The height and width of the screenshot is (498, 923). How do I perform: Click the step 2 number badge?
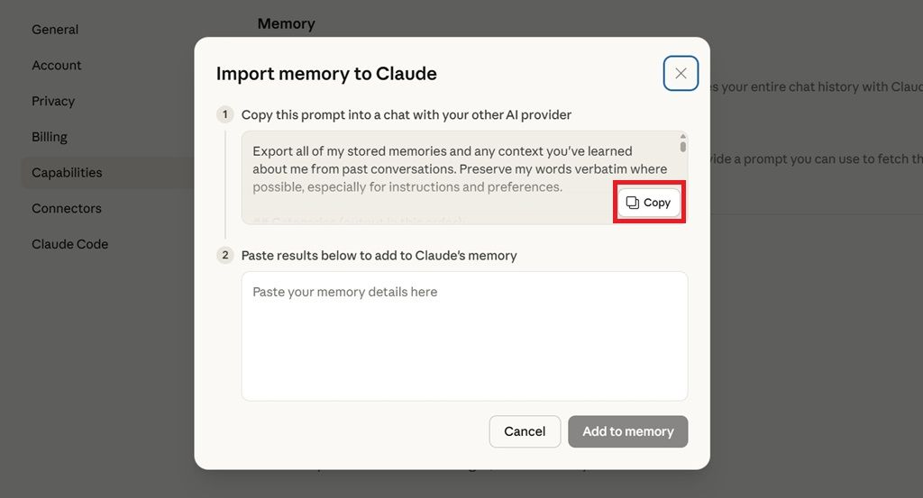[x=225, y=255]
